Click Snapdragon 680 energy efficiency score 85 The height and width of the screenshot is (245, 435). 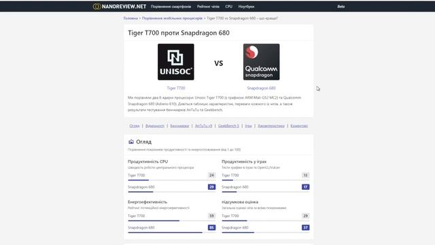(211, 227)
